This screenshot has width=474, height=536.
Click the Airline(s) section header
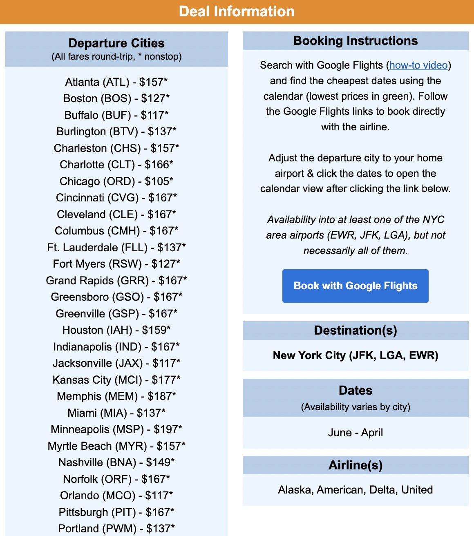click(355, 465)
